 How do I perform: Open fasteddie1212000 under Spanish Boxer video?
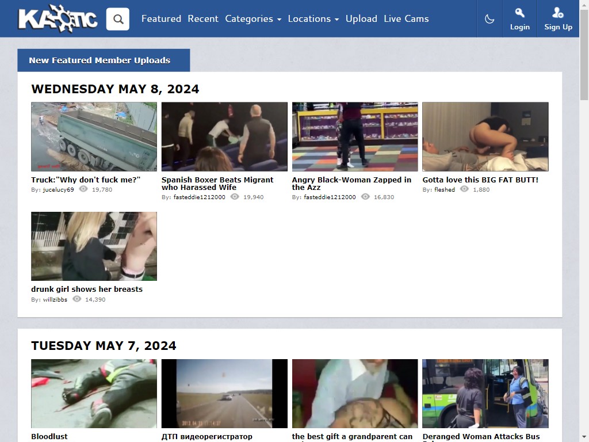[199, 197]
